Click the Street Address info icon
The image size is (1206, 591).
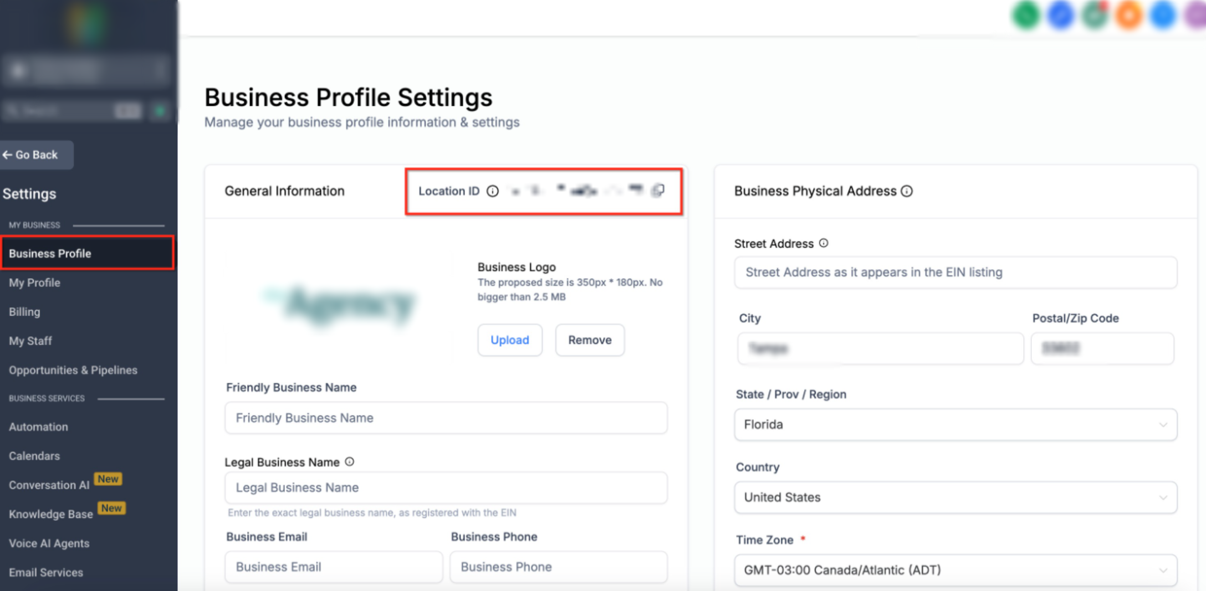pos(824,243)
